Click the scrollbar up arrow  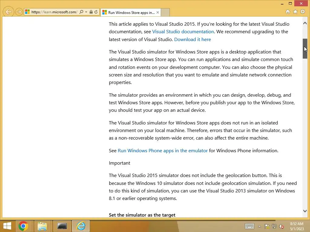point(305,23)
